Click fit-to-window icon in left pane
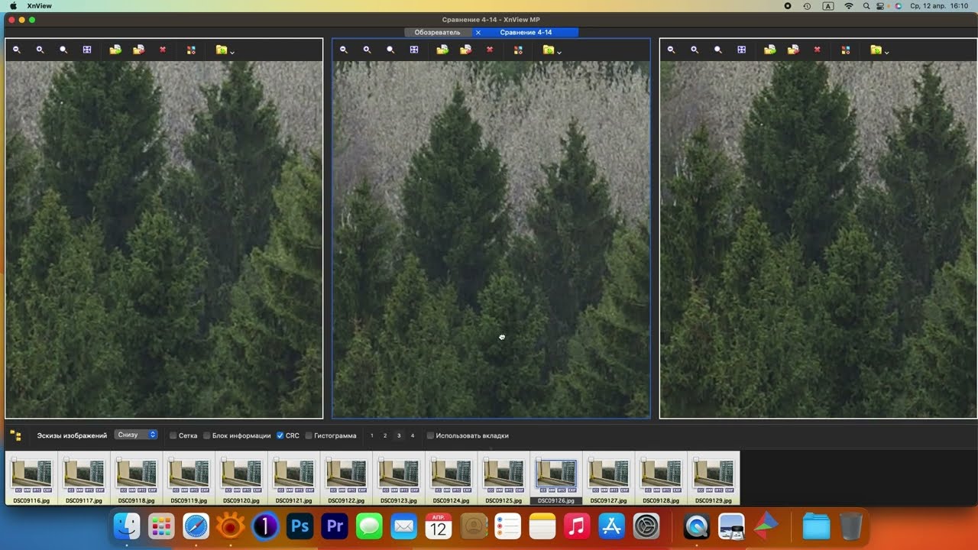The width and height of the screenshot is (978, 550). (87, 50)
